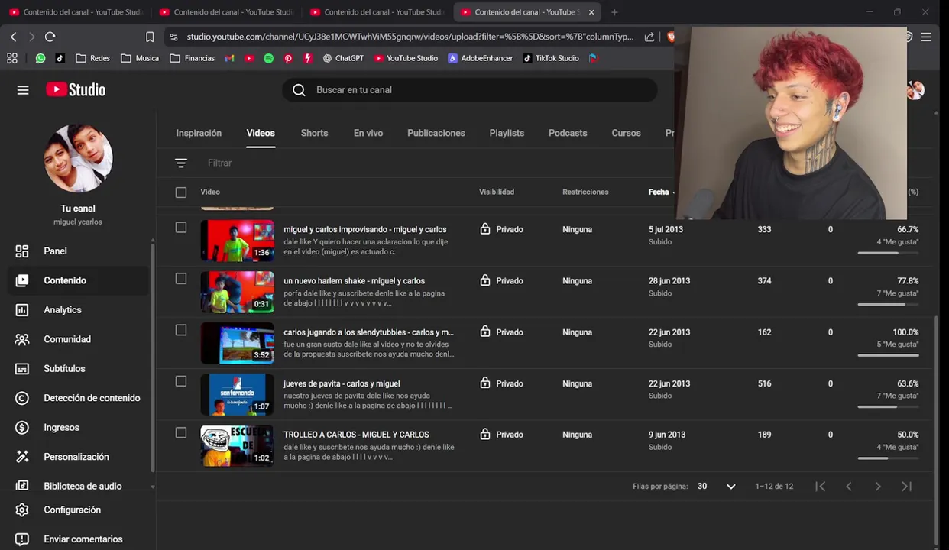The image size is (949, 550).
Task: Open Privado visibility of 'jueves de pavita'
Action: (x=501, y=383)
